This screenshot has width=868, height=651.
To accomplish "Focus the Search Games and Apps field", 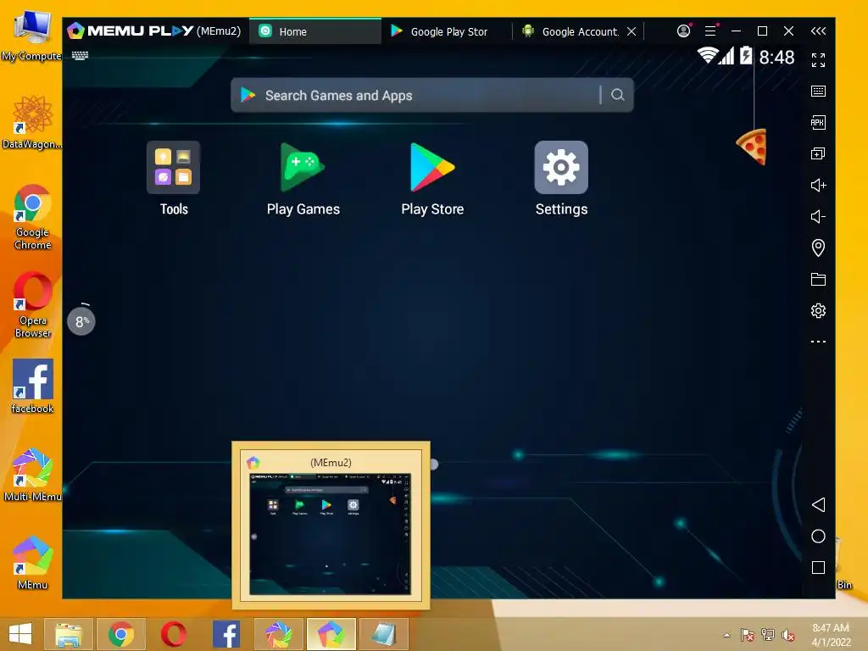I will (431, 95).
